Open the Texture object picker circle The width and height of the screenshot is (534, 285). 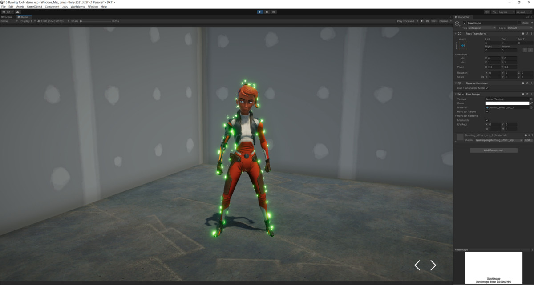(531, 99)
